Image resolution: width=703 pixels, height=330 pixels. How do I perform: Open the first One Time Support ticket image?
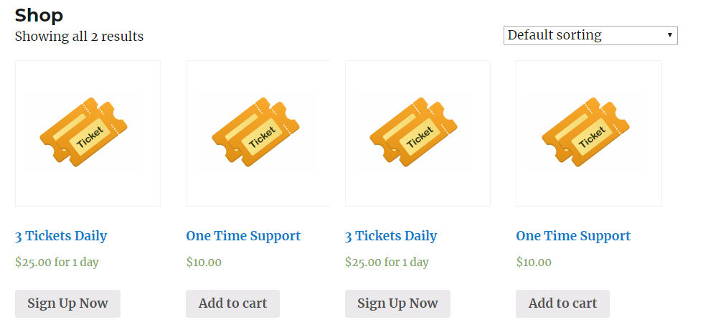(258, 133)
